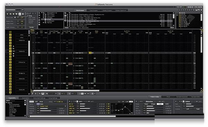Click the Mute button in track mixer device
This screenshot has height=127, width=208.
pyautogui.click(x=41, y=102)
